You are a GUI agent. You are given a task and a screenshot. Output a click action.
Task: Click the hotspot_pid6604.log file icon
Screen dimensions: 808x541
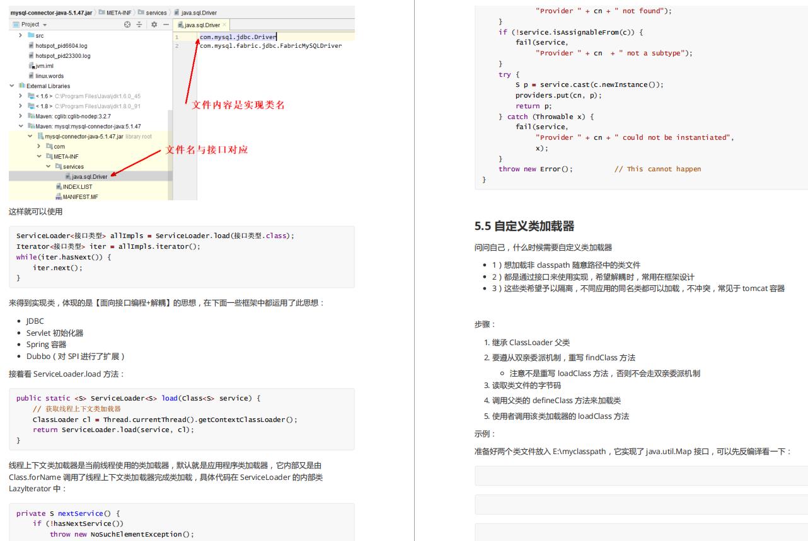(31, 46)
